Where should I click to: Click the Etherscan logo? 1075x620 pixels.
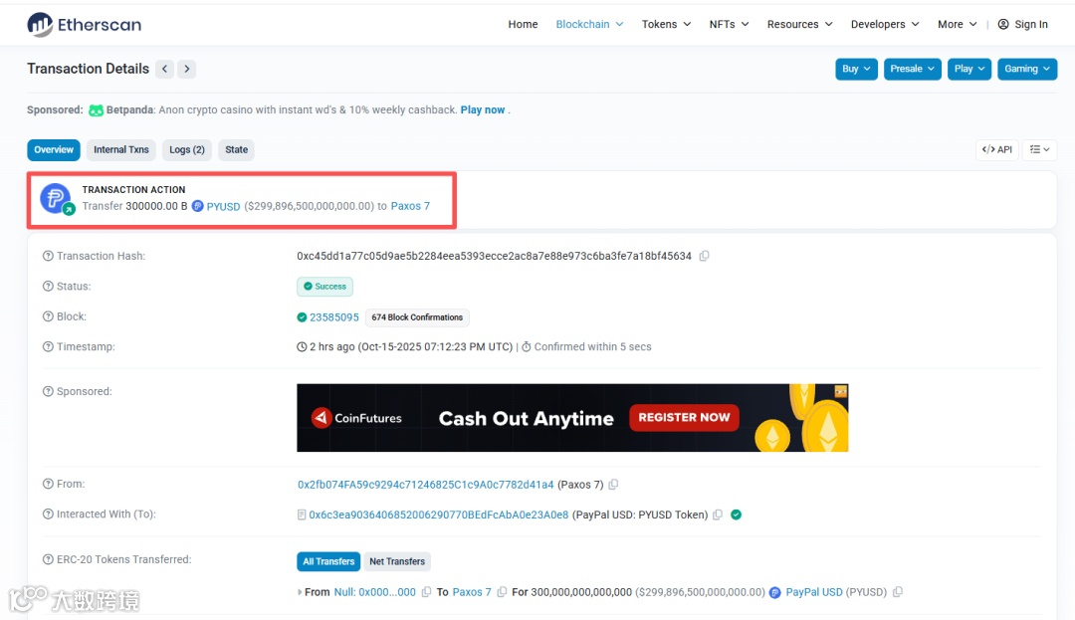[84, 25]
